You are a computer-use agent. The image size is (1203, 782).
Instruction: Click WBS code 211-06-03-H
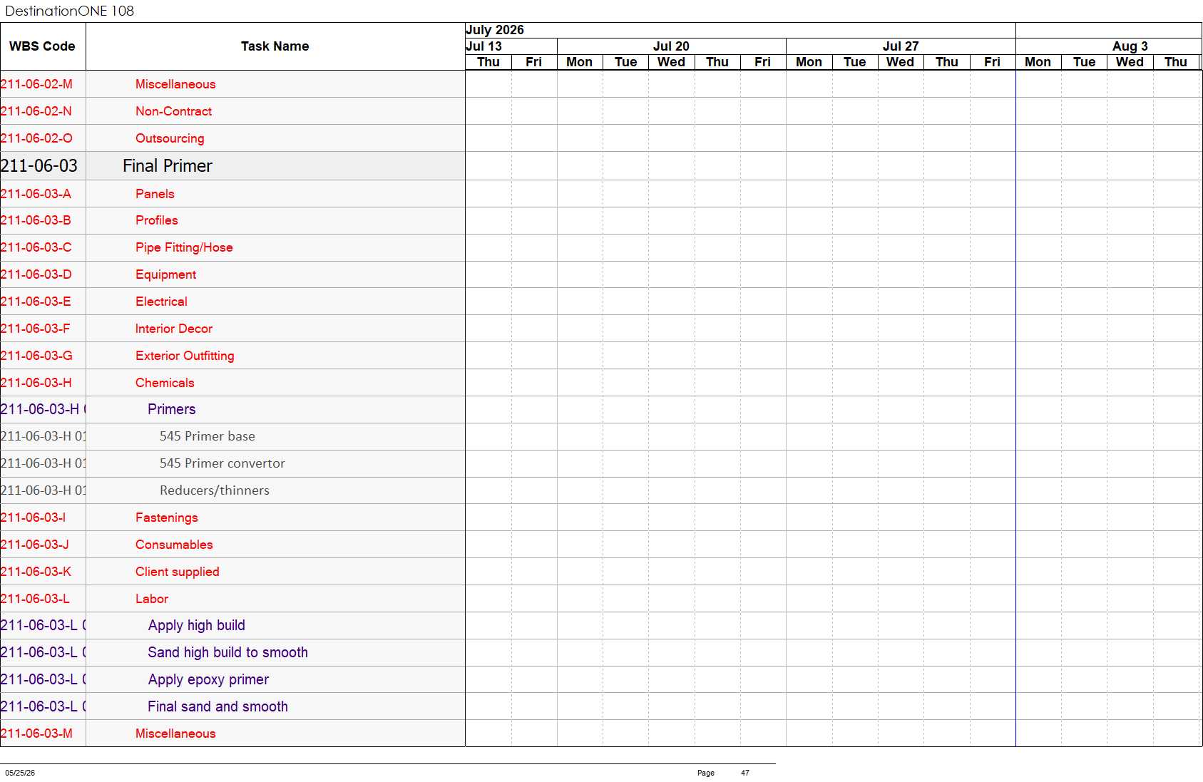click(x=36, y=383)
